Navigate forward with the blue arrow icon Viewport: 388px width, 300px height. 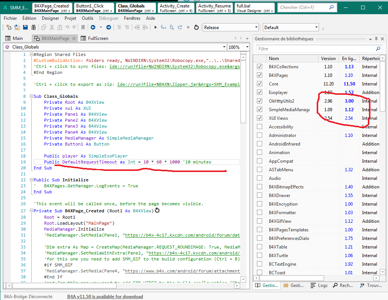(108, 27)
